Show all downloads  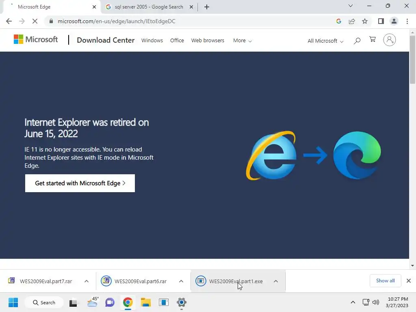coord(385,281)
